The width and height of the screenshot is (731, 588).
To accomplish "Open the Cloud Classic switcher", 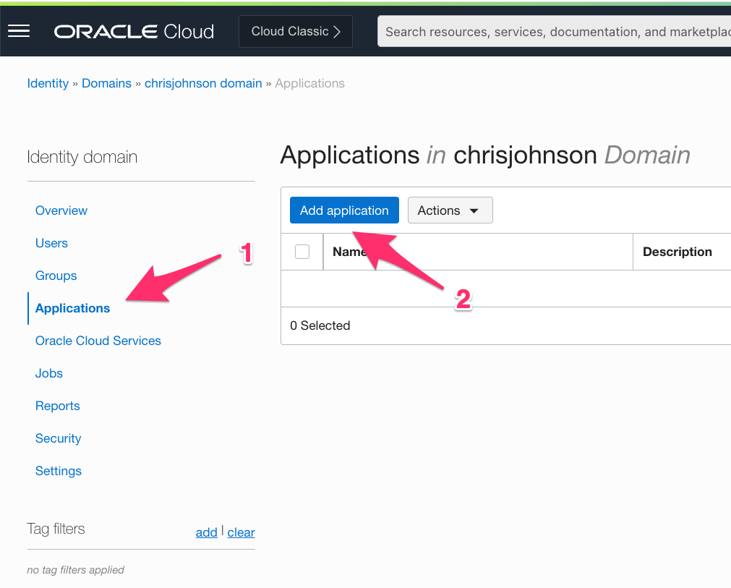I will pyautogui.click(x=296, y=32).
